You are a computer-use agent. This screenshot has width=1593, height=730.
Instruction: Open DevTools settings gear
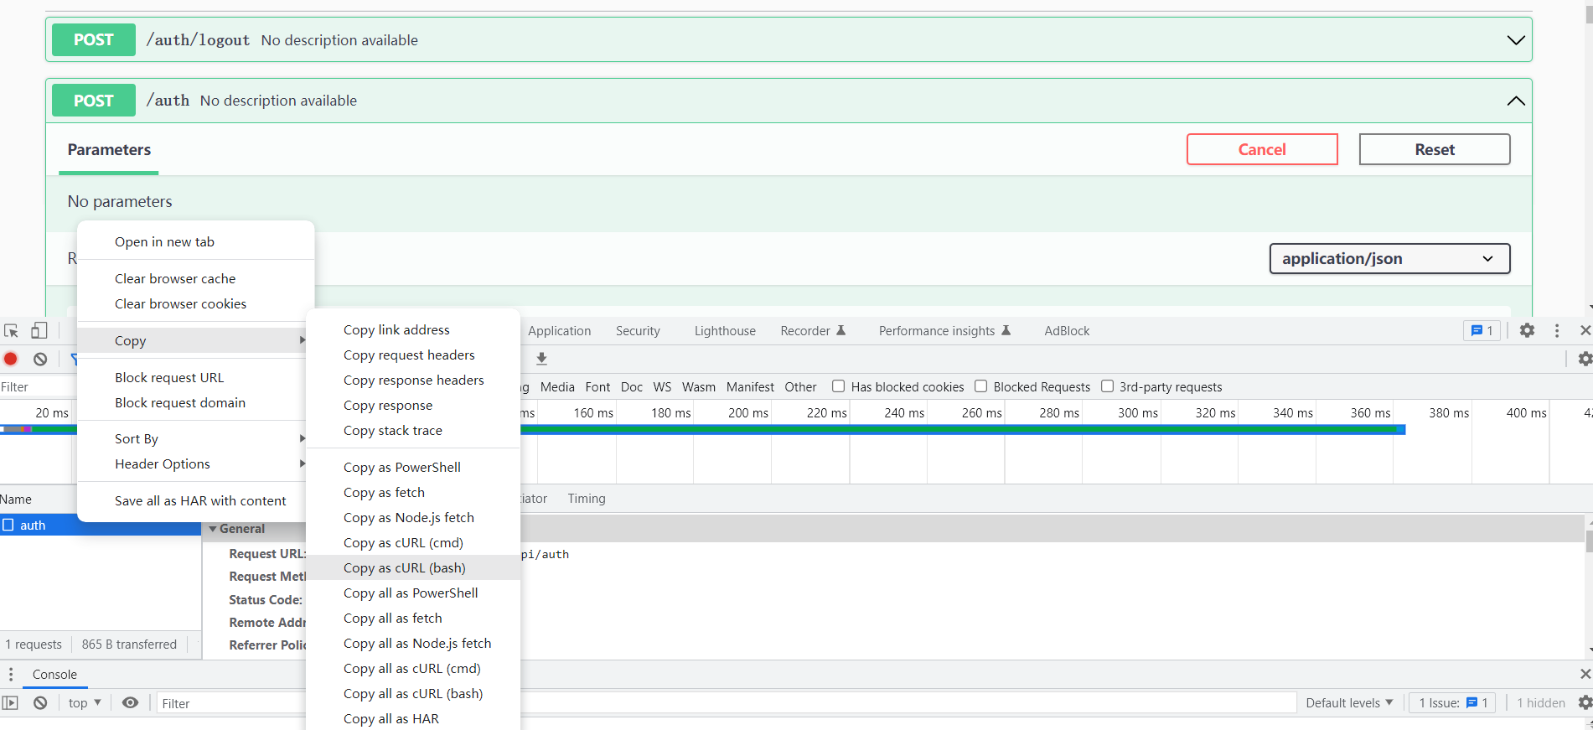(1528, 331)
